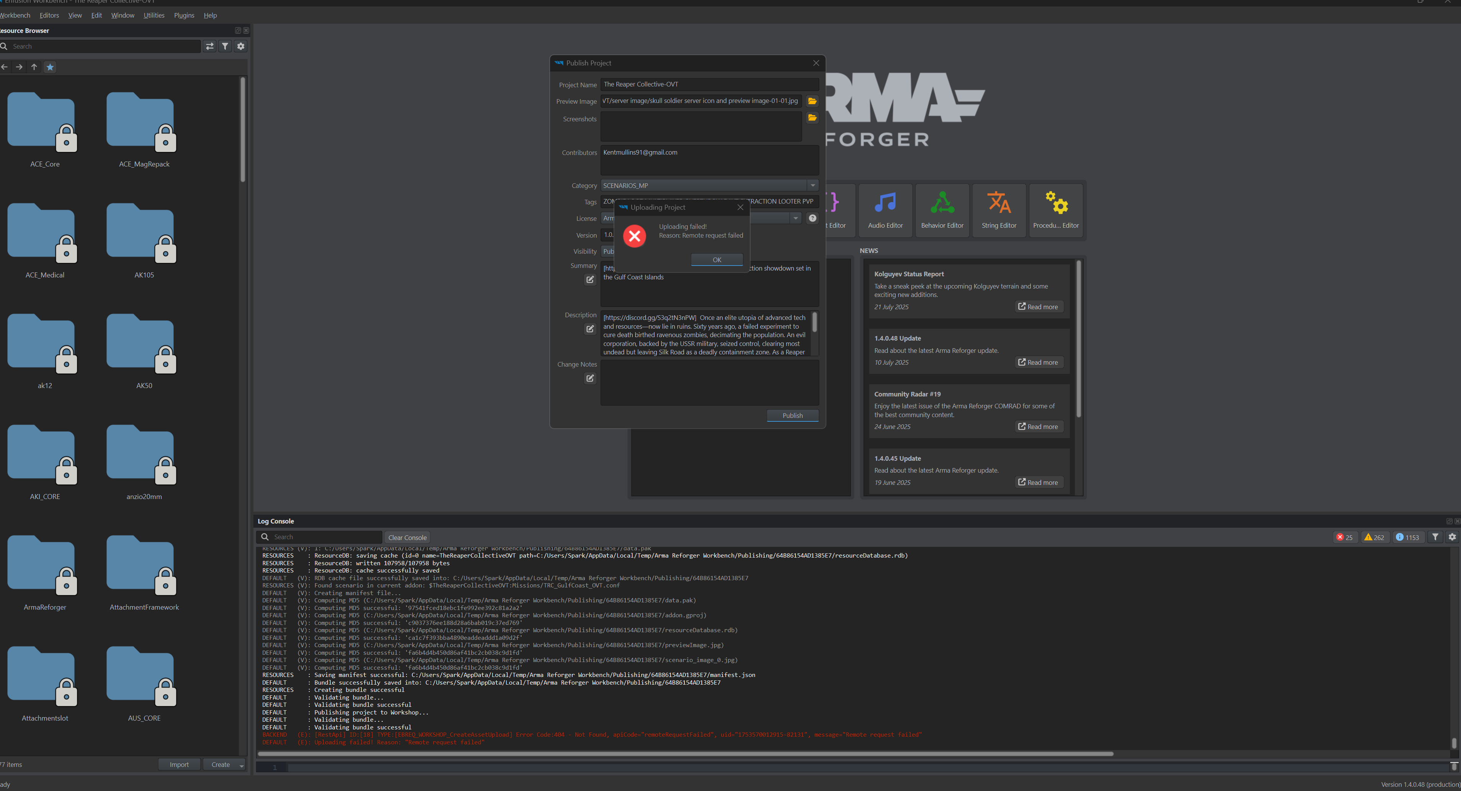Click the Project Name field
Screen dimensions: 1461x791
tap(710, 85)
